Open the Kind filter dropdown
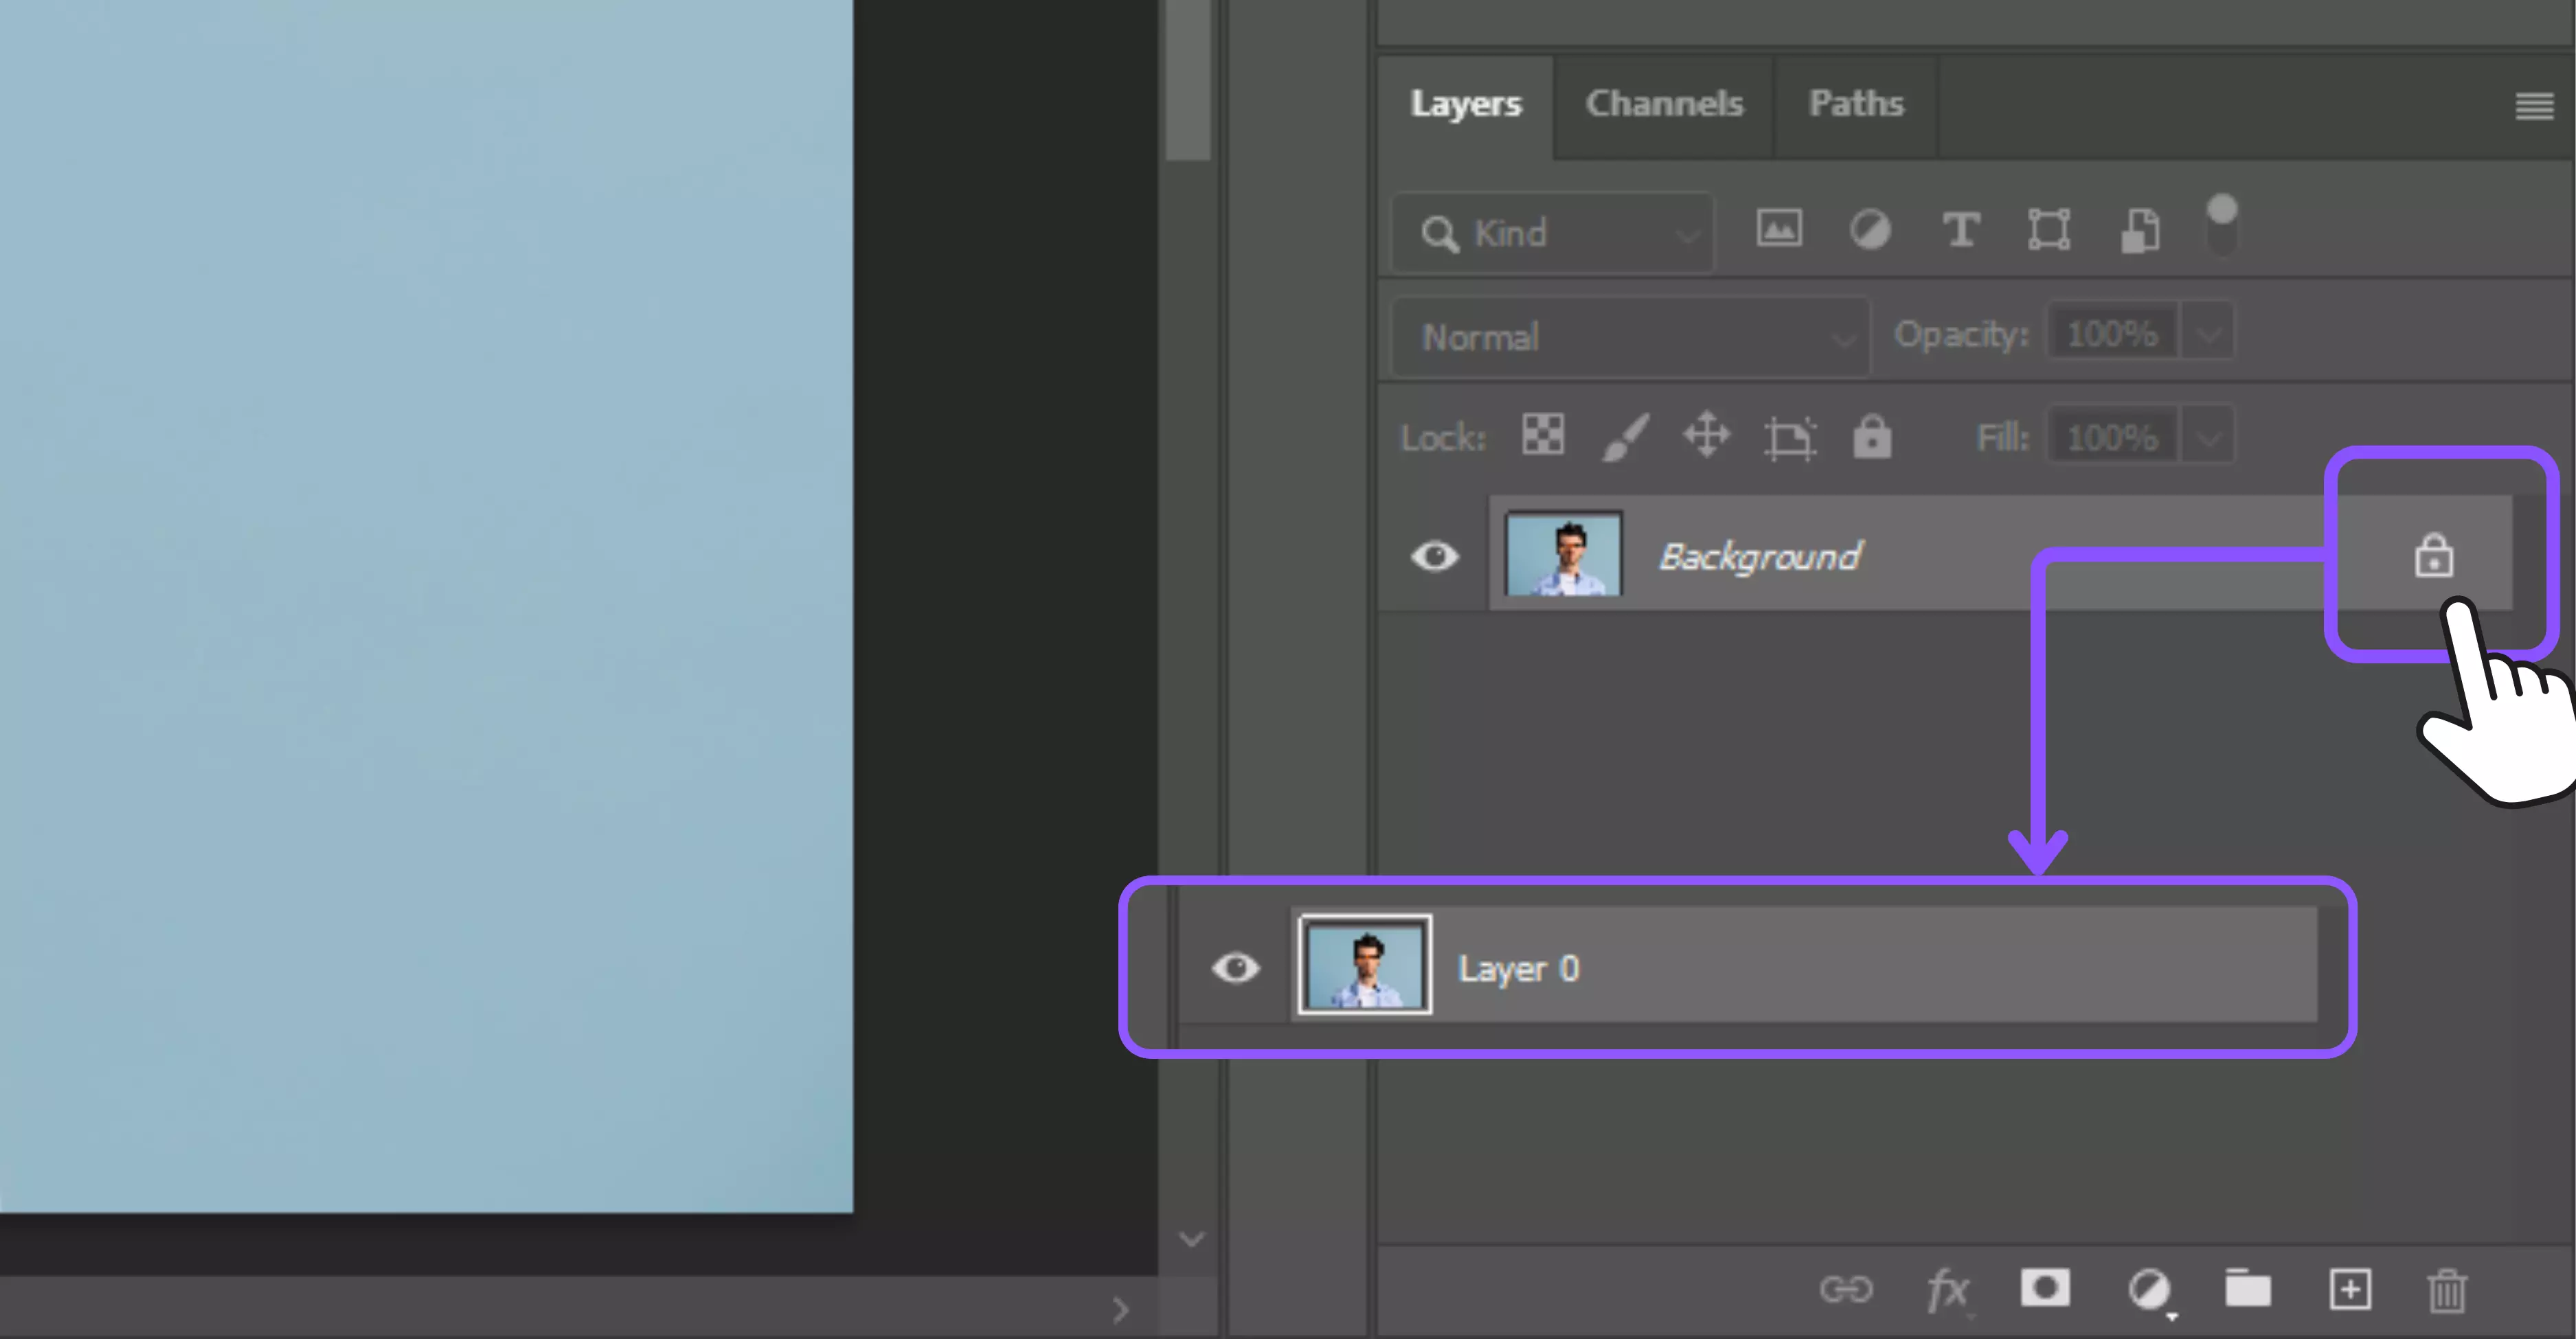Viewport: 2576px width, 1339px height. (1553, 234)
